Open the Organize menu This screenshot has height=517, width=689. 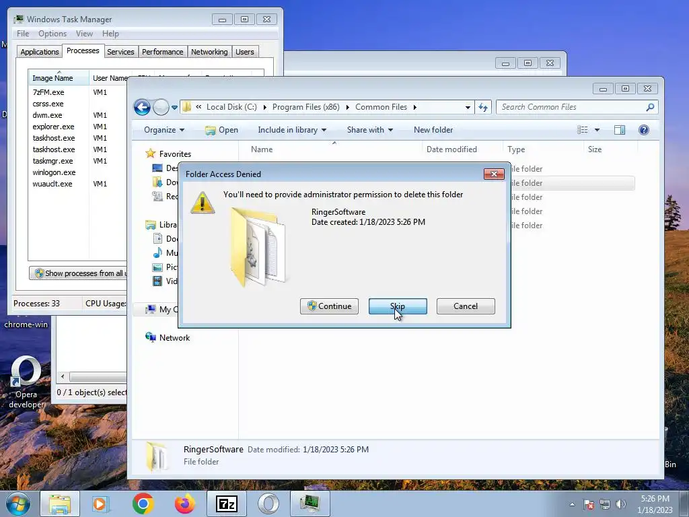(164, 130)
